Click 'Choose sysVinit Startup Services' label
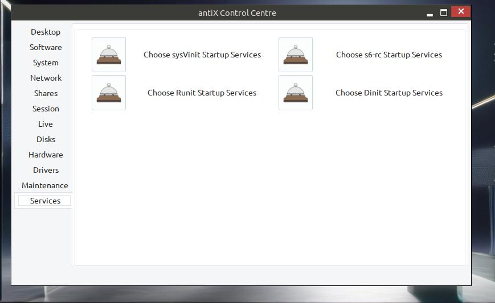495x303 pixels. (202, 55)
